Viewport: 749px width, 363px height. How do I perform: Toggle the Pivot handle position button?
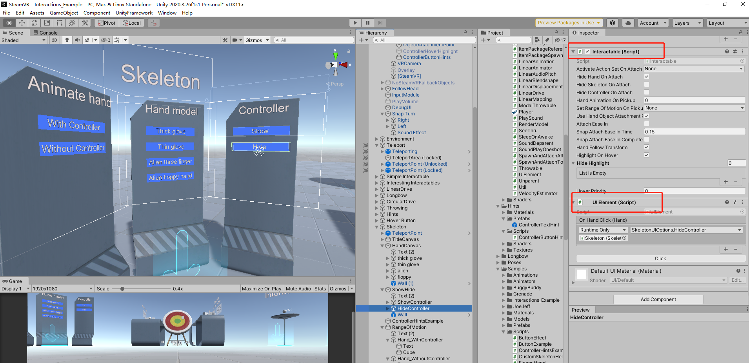(x=106, y=23)
